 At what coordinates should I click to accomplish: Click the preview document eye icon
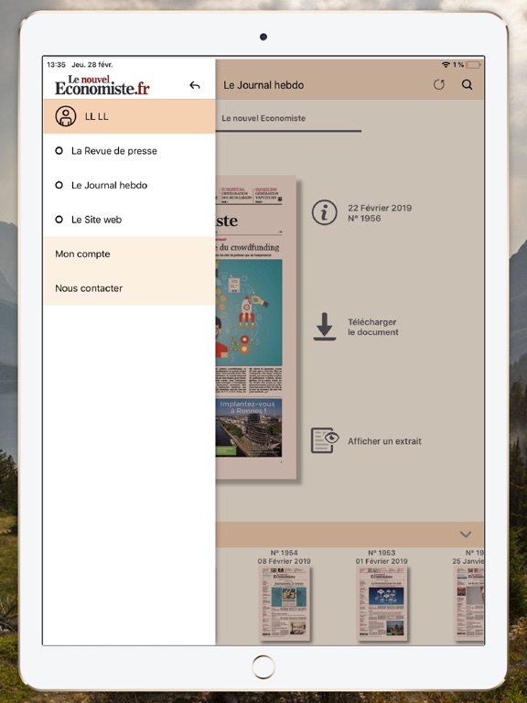click(325, 440)
